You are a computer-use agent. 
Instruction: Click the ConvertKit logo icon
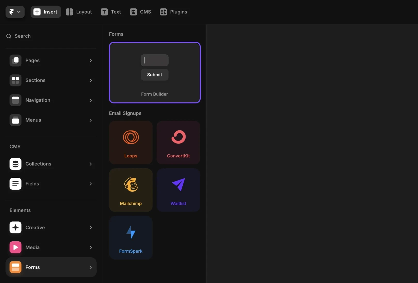tap(179, 137)
